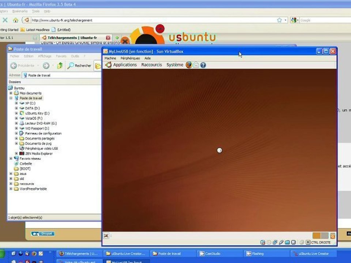
Task: Select orange workspace in guest workspace switcher
Action: coord(317,236)
